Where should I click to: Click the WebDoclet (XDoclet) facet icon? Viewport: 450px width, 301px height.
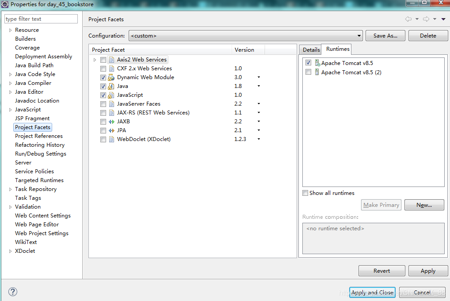tap(111, 140)
